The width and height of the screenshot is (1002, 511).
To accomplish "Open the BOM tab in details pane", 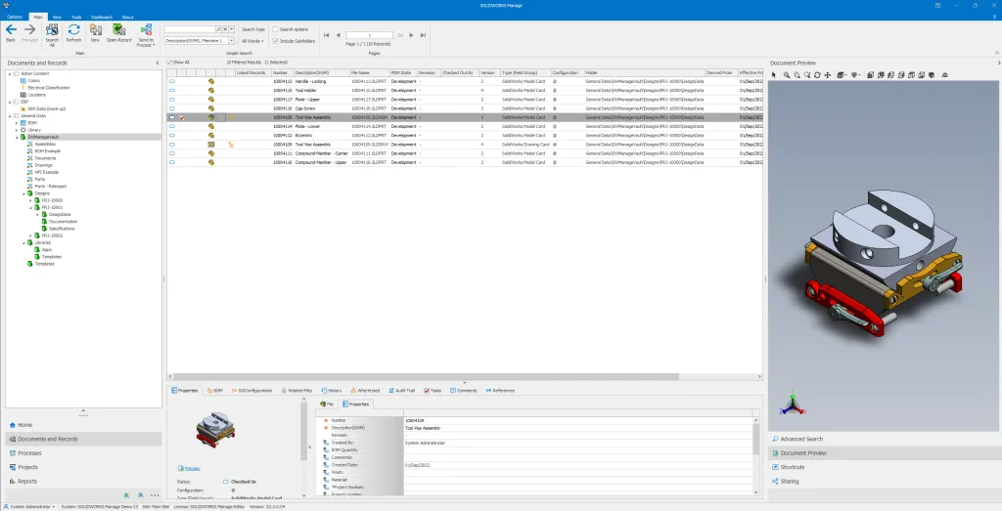I will [214, 391].
